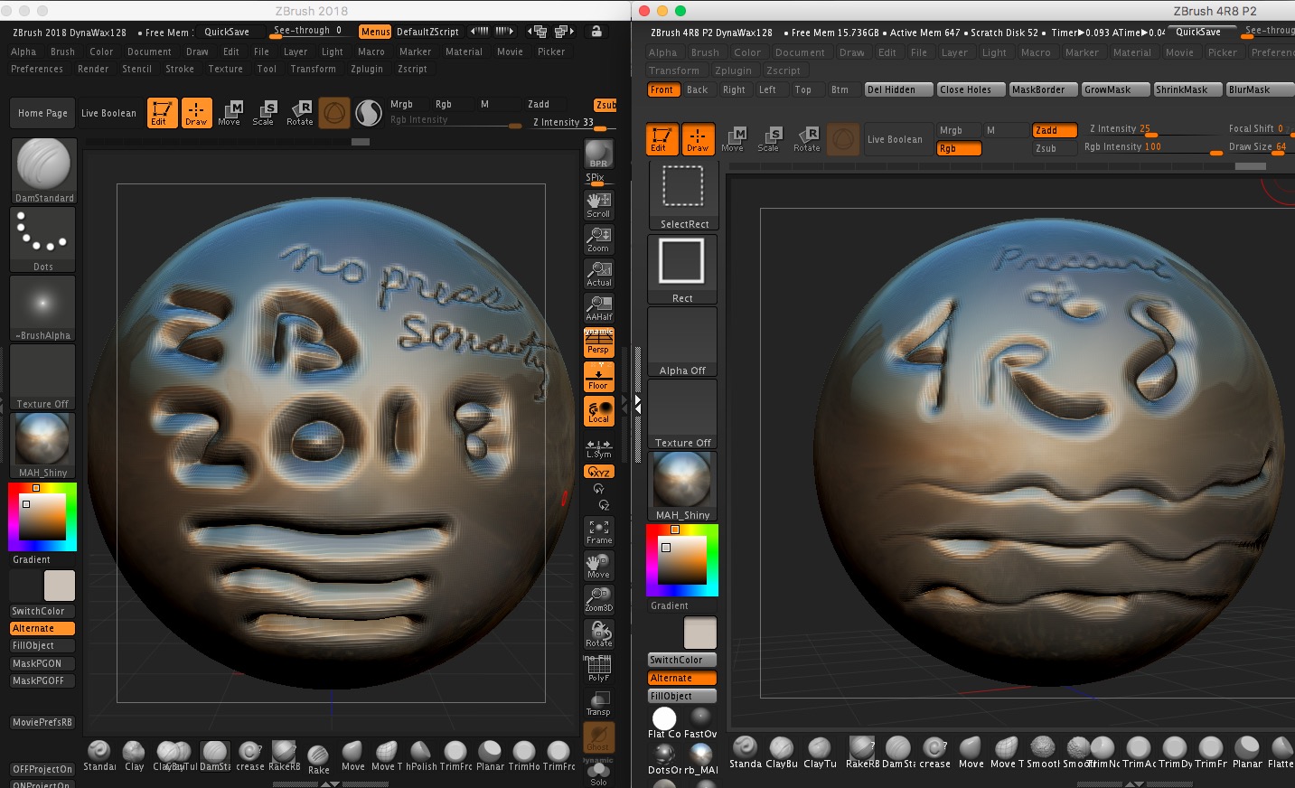Select Move tool in ZBrush 2018 window
The height and width of the screenshot is (788, 1295).
pos(230,113)
